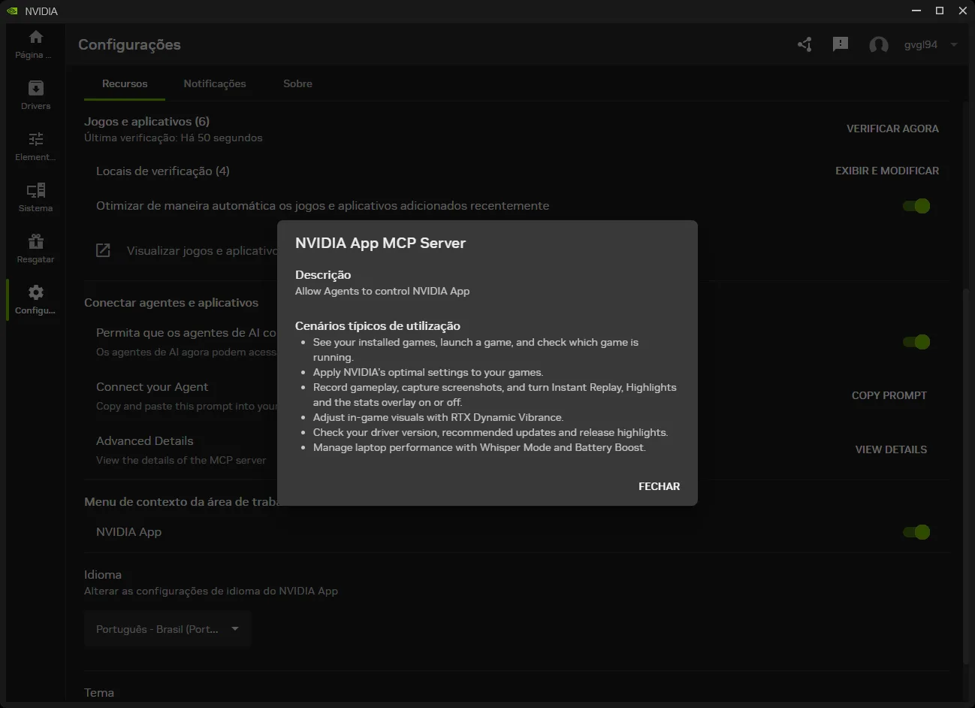Viewport: 975px width, 708px height.
Task: Expand the gvgl94 account dropdown arrow
Action: point(954,44)
